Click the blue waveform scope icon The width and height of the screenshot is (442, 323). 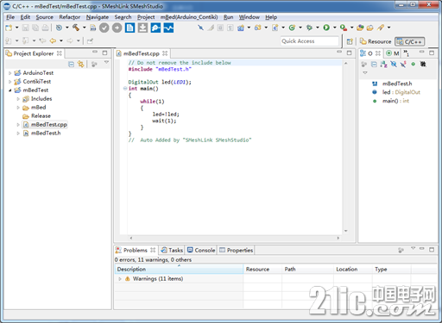(168, 28)
